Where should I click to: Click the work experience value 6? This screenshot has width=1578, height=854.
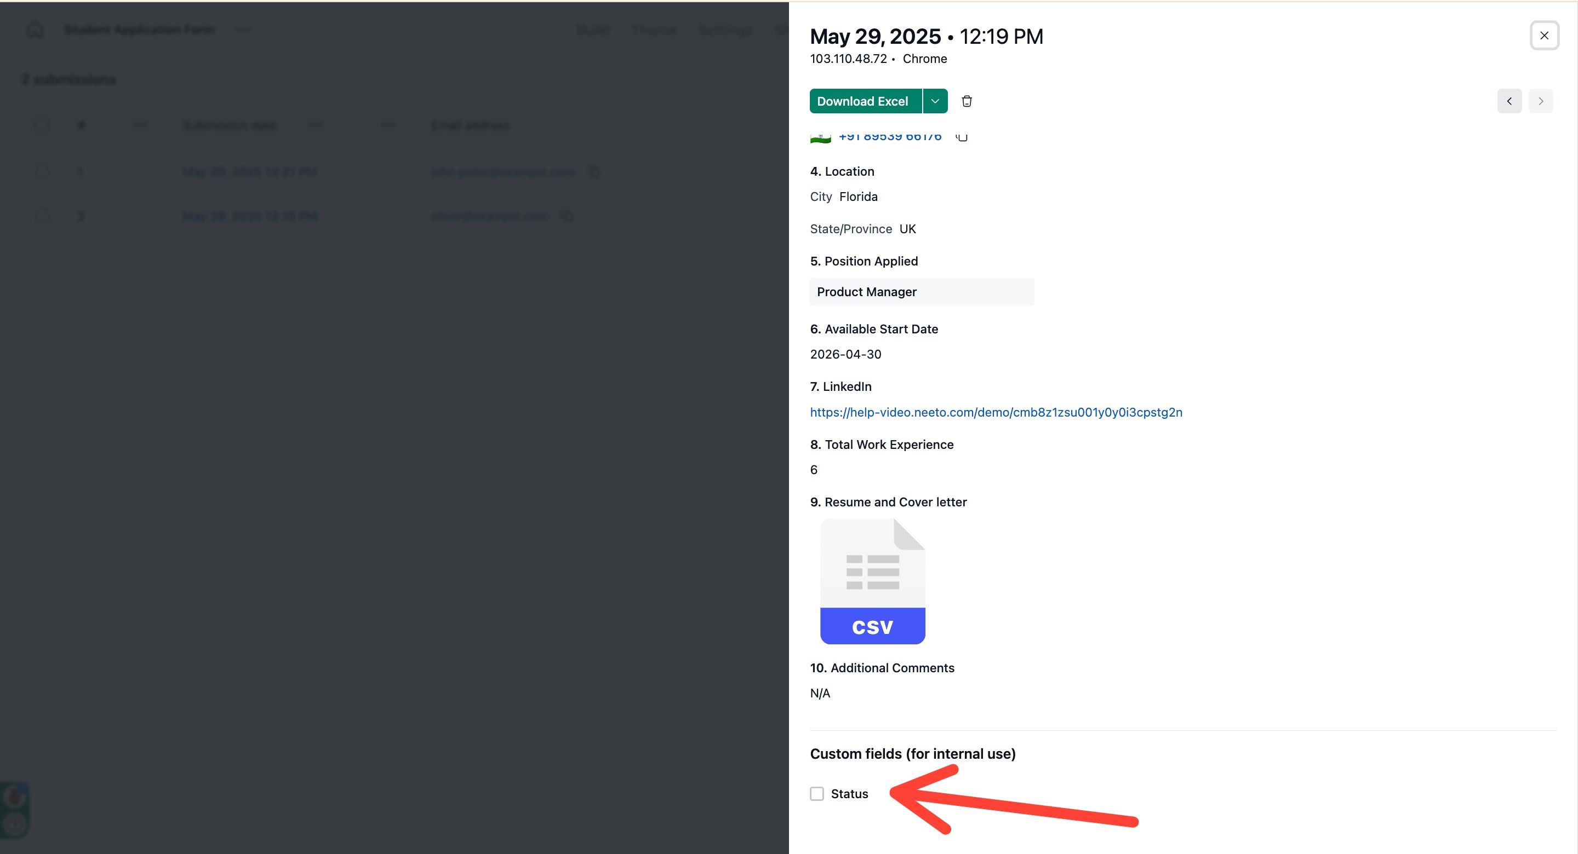pyautogui.click(x=814, y=470)
